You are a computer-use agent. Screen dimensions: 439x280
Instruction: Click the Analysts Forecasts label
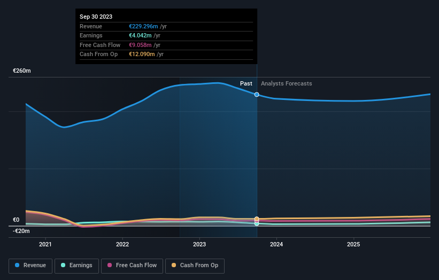(x=287, y=83)
